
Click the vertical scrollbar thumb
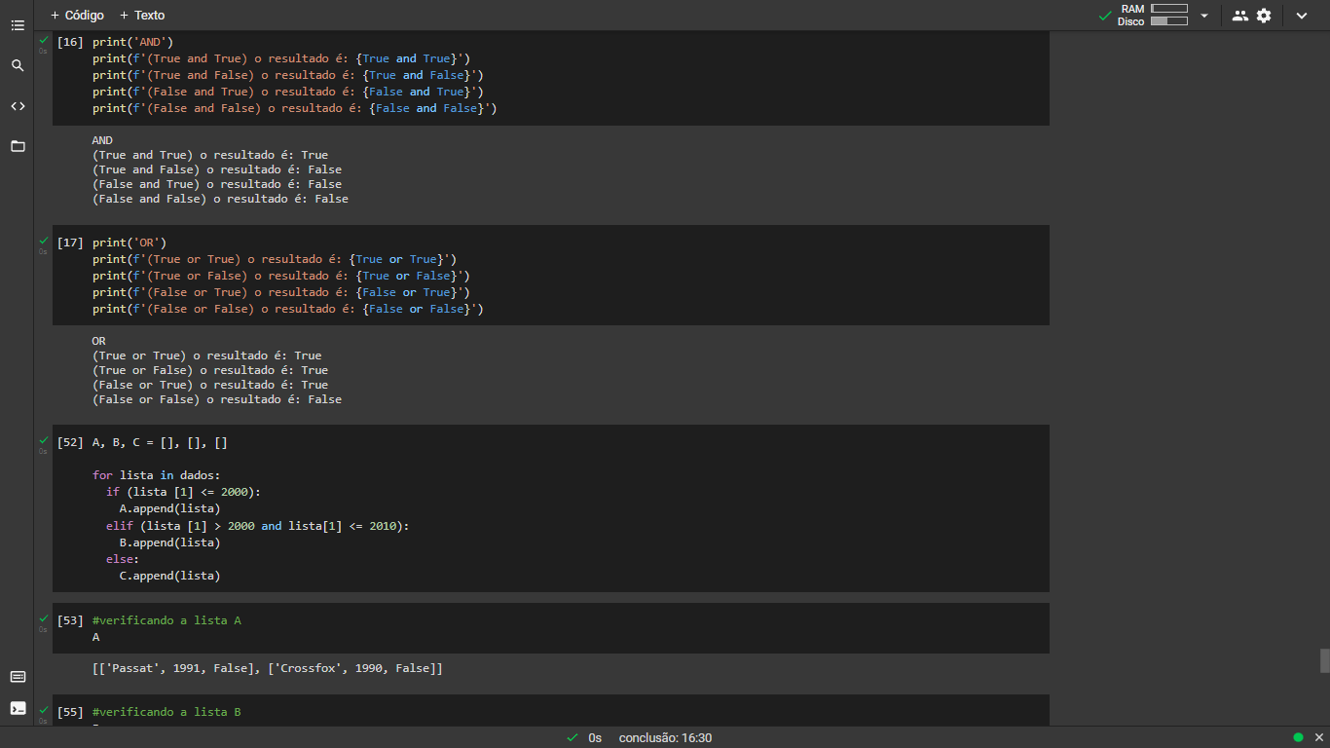coord(1324,660)
